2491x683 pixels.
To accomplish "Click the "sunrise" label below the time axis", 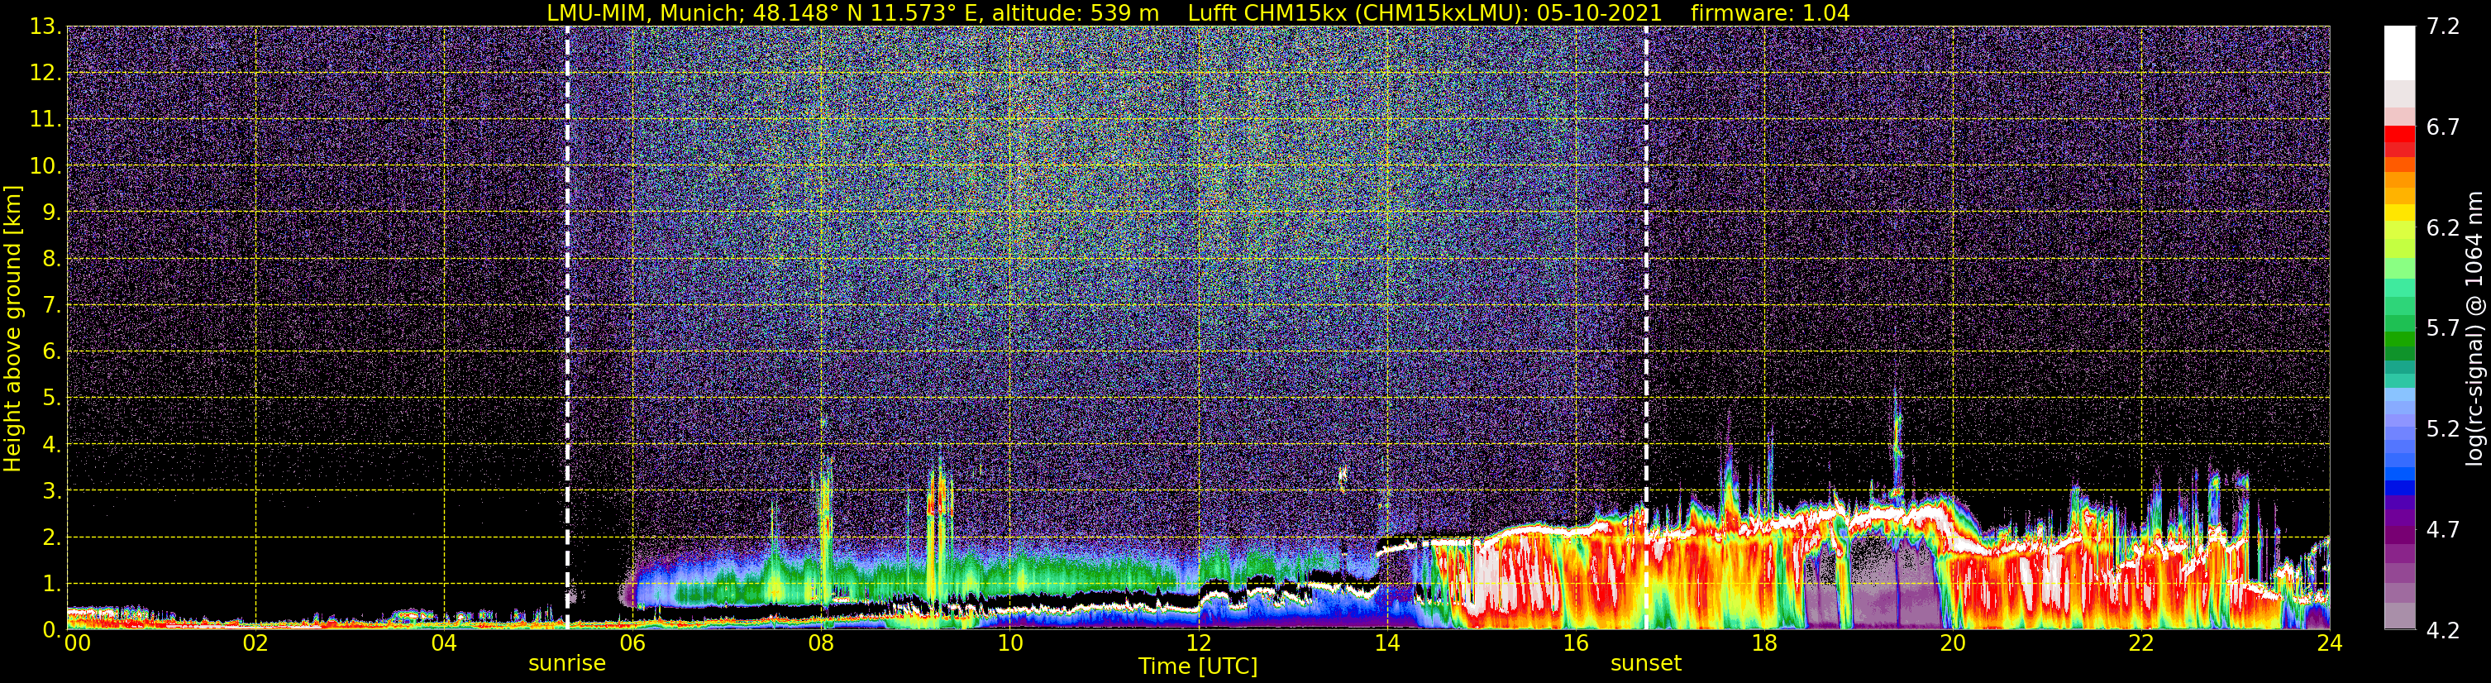I will click(x=566, y=664).
